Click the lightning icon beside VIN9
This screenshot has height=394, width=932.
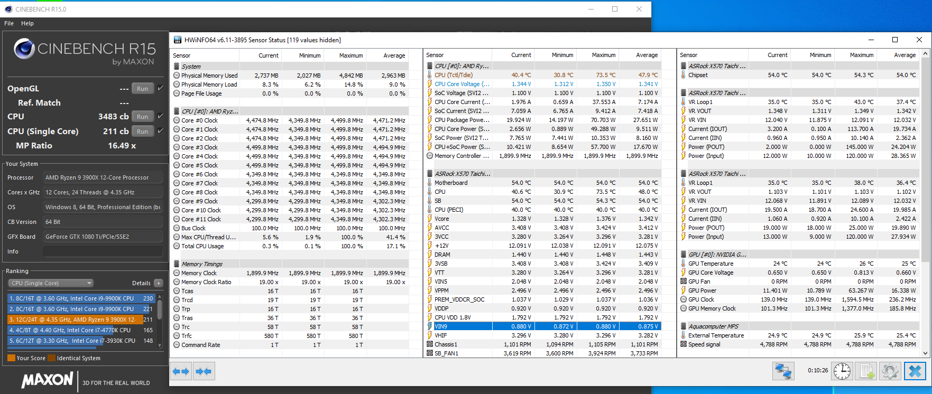[x=430, y=326]
